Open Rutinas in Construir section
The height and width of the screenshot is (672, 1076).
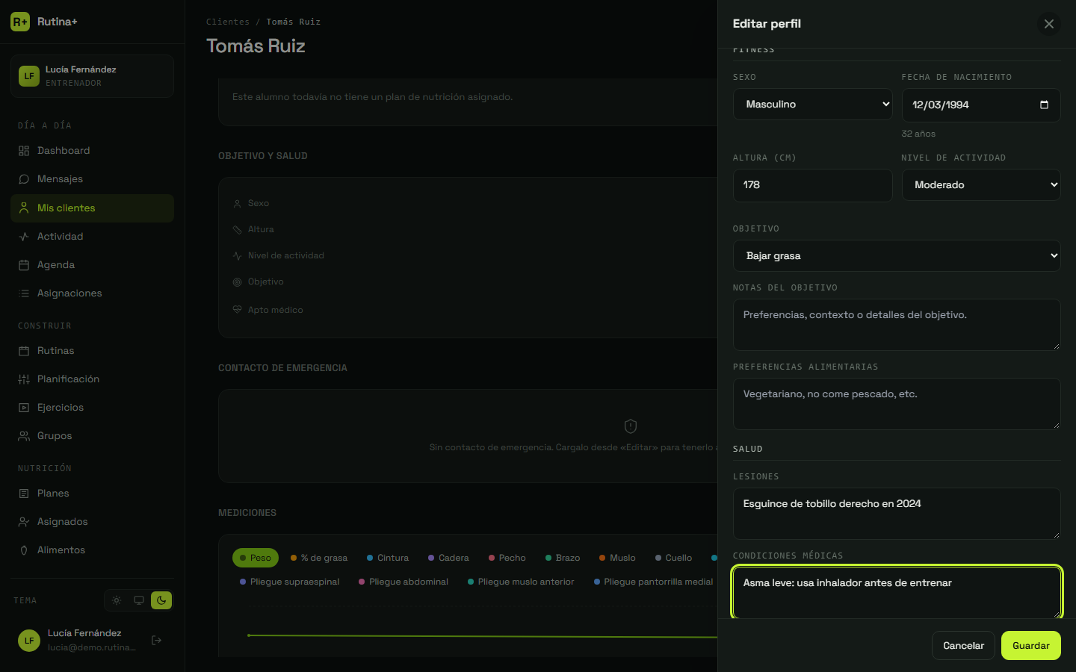click(92, 351)
